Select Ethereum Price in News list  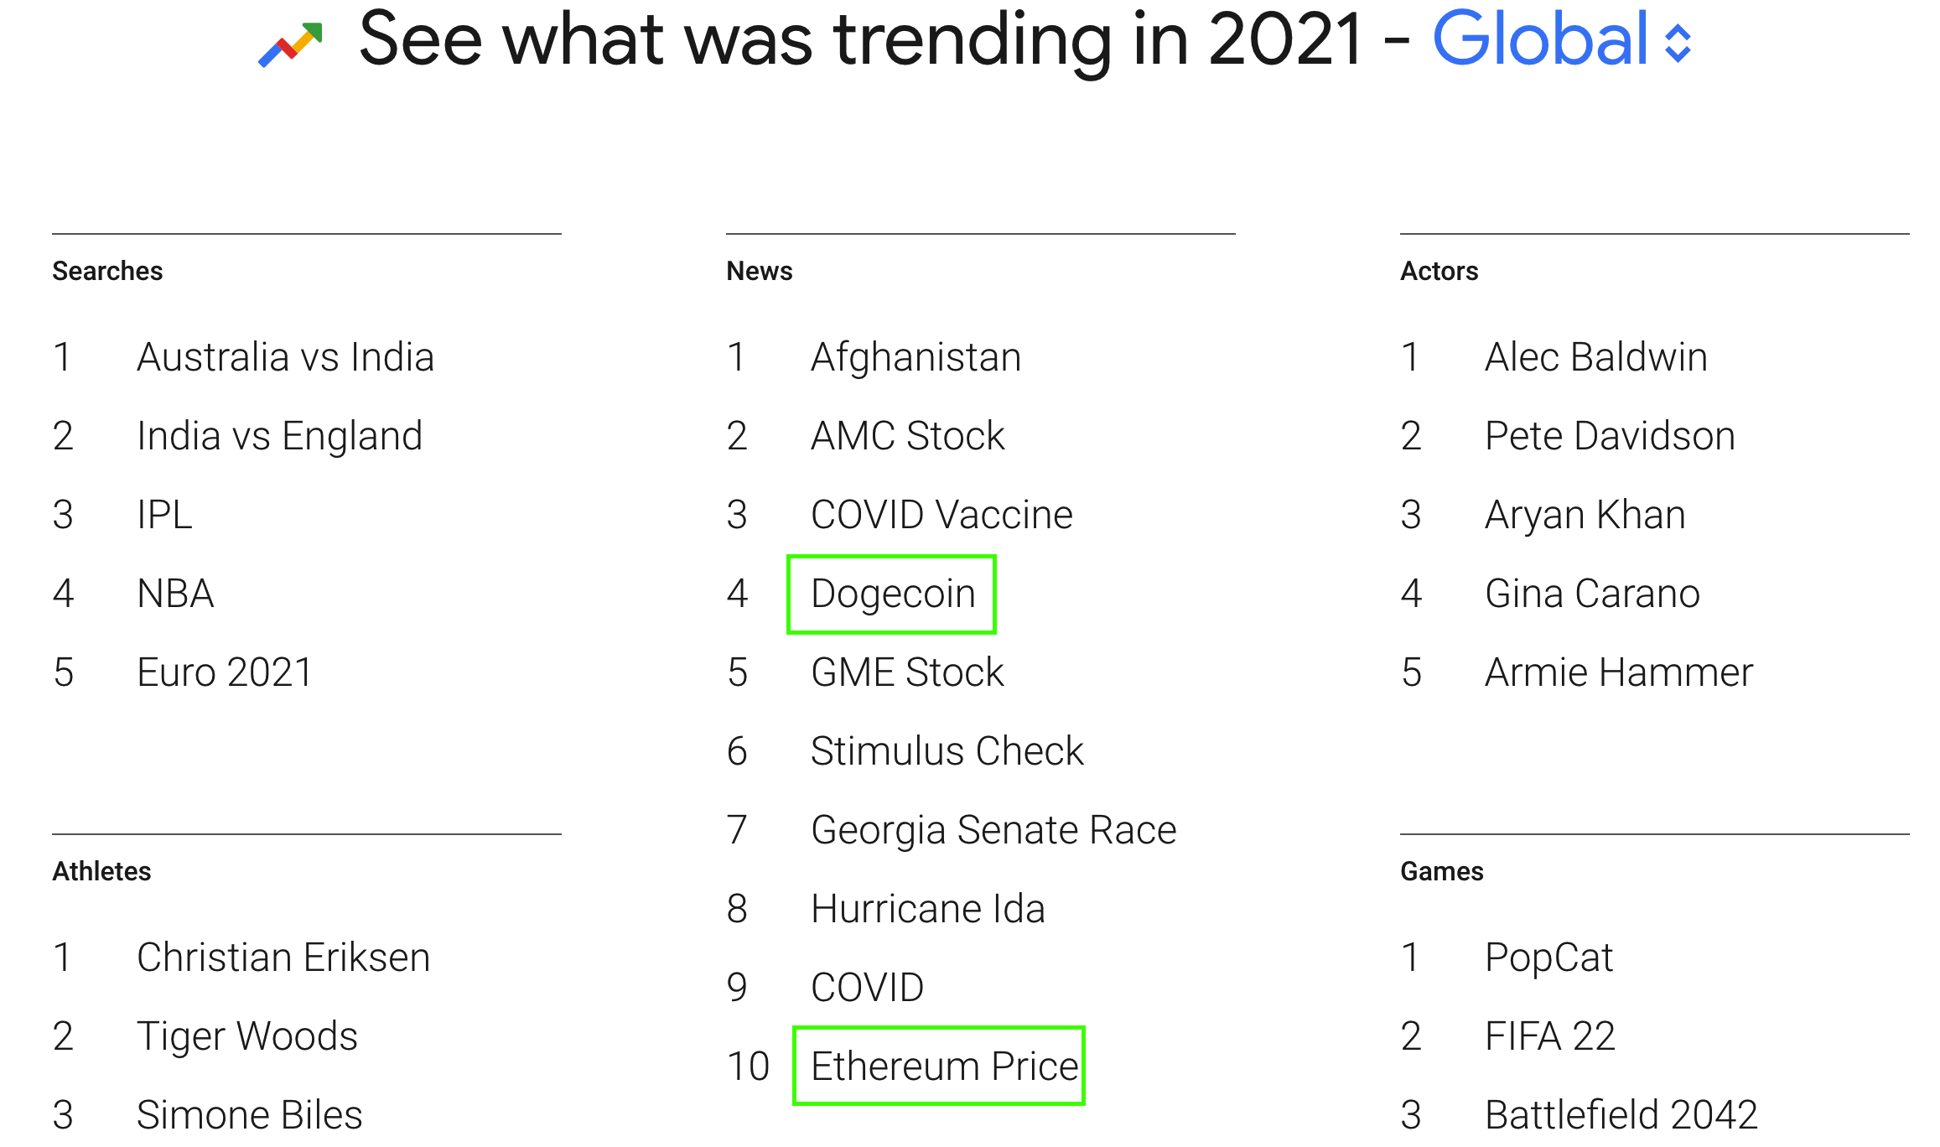pos(944,1067)
